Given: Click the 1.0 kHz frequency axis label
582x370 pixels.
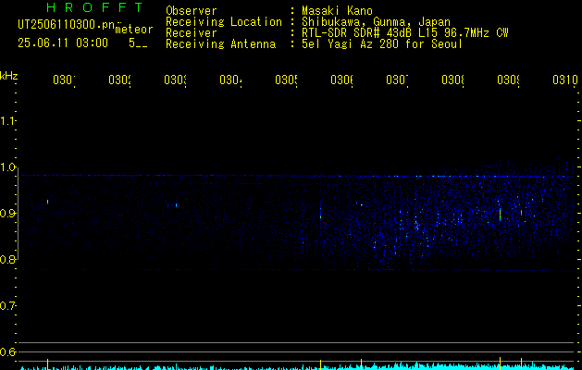Looking at the screenshot, I should click(x=7, y=167).
